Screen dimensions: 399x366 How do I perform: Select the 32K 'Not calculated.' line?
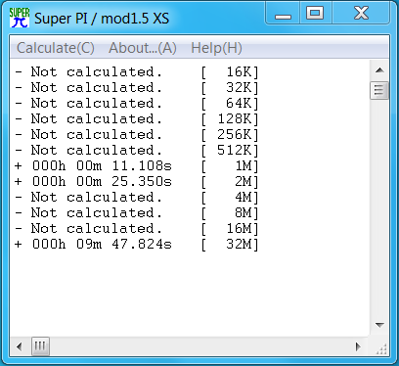[137, 88]
